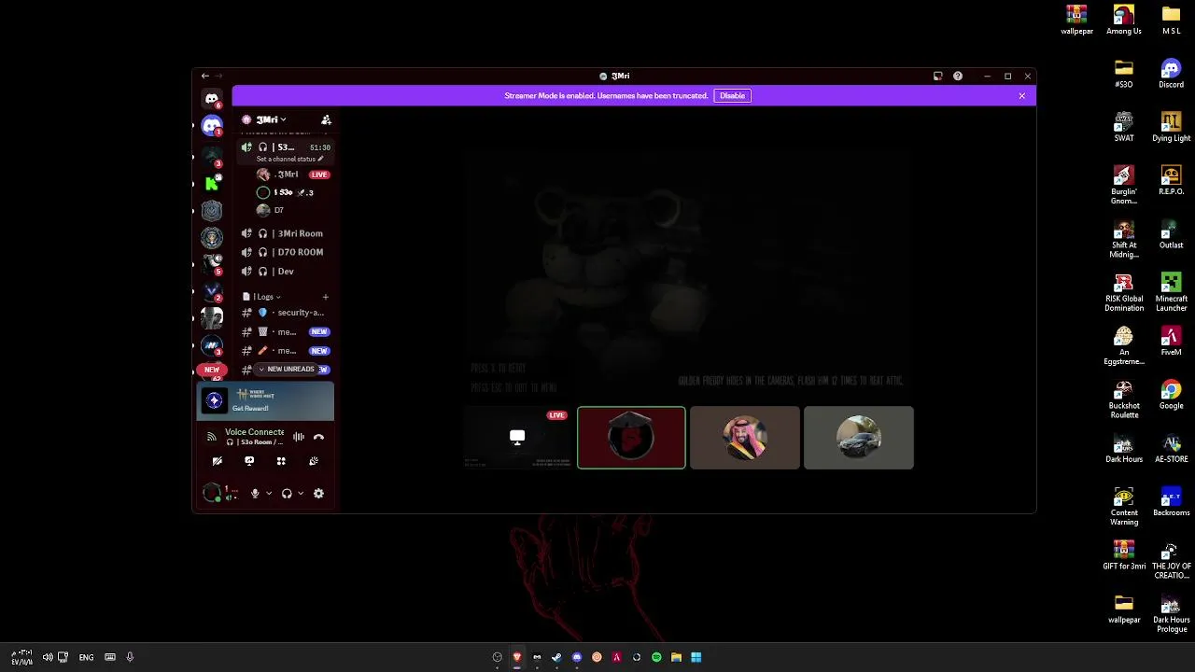Screen dimensions: 1195x672
Task: Open R.E.P.O. desktop shortcut
Action: click(x=1171, y=180)
